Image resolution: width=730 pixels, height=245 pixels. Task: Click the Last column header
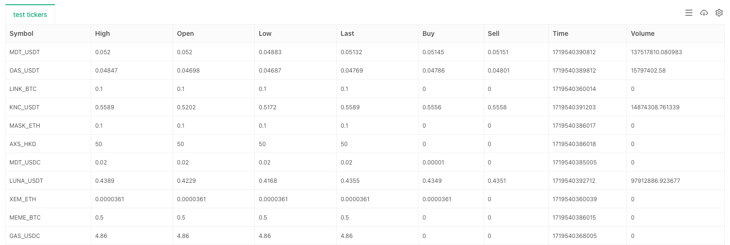[x=348, y=33]
